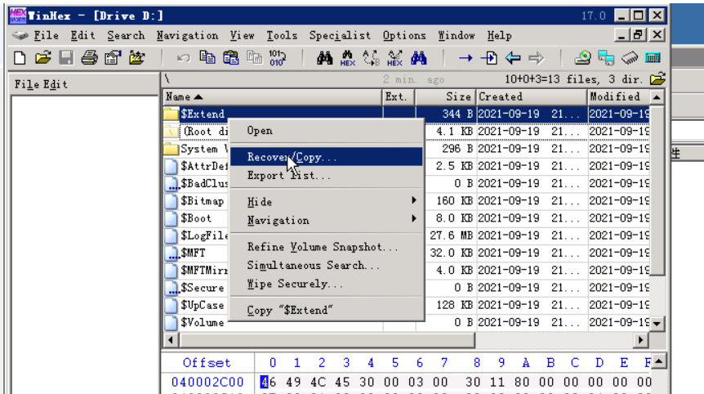
Task: Click the Replace Hex Values icon
Action: coord(394,58)
